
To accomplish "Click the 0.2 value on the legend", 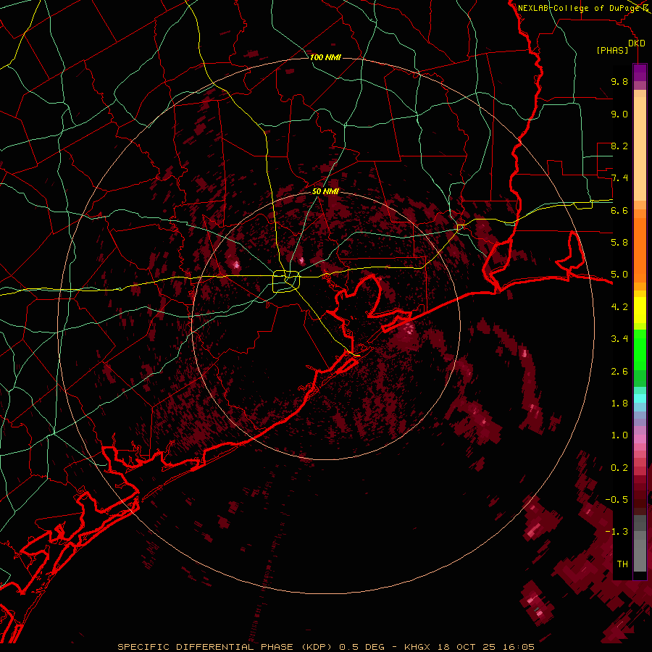I will pyautogui.click(x=619, y=468).
